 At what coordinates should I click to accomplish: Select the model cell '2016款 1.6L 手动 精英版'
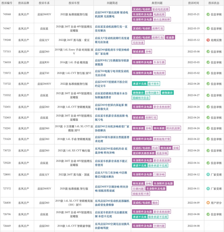(x=74, y=62)
